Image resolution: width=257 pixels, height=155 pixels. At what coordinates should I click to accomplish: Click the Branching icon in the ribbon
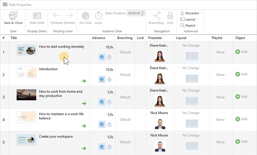click(156, 15)
